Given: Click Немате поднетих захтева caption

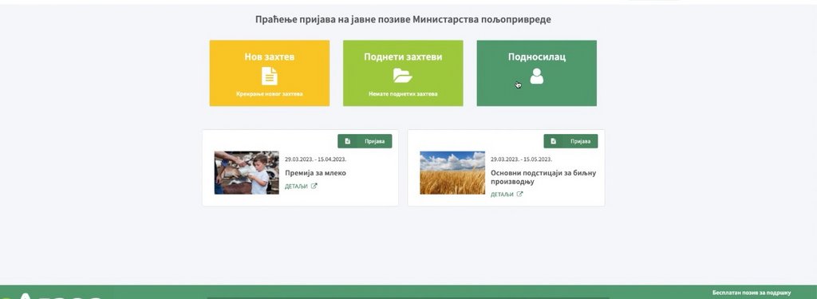Looking at the screenshot, I should (403, 94).
